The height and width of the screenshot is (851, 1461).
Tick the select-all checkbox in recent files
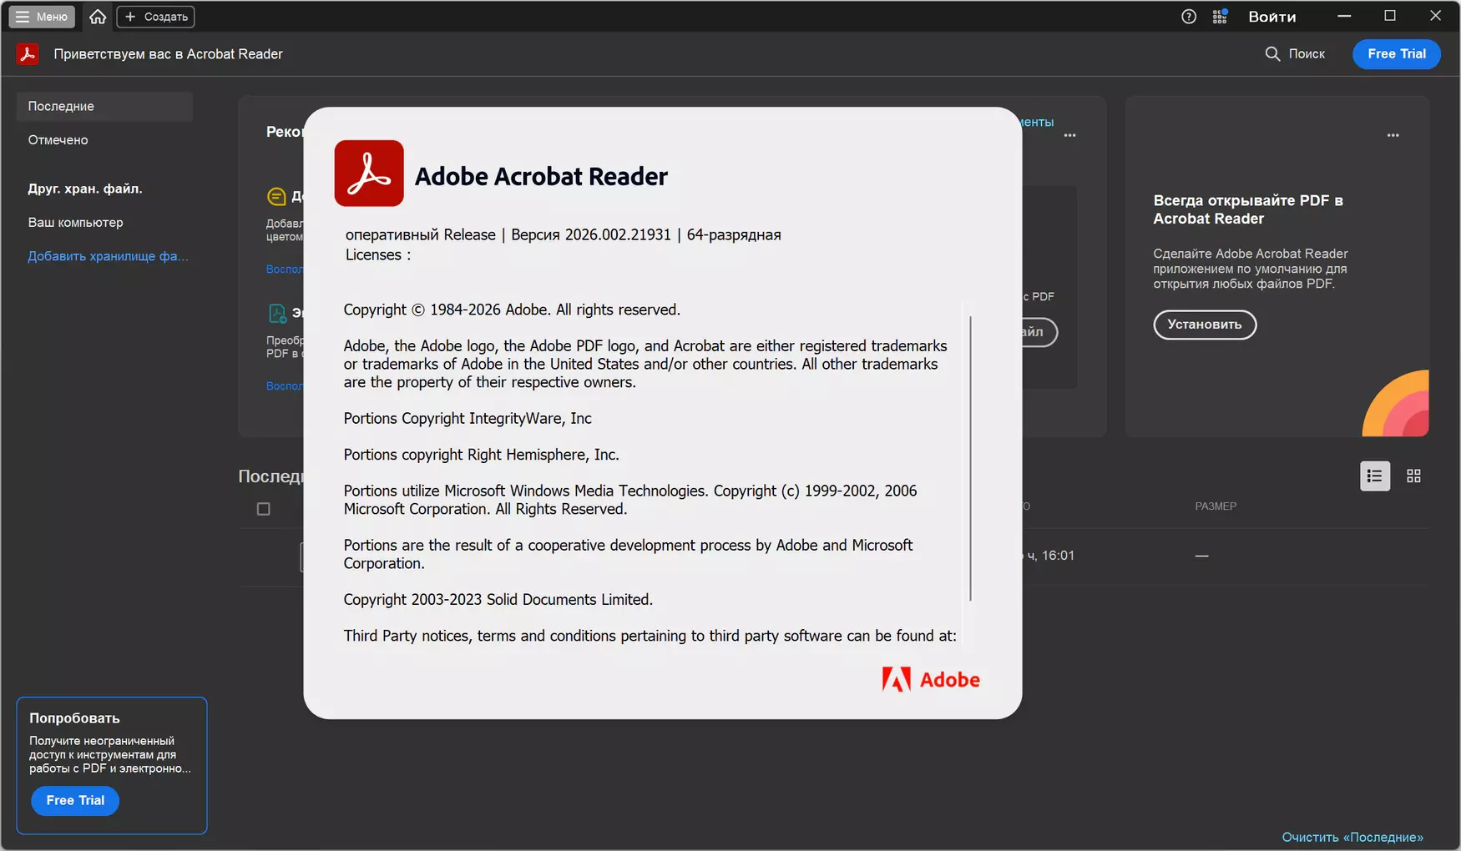pyautogui.click(x=264, y=509)
